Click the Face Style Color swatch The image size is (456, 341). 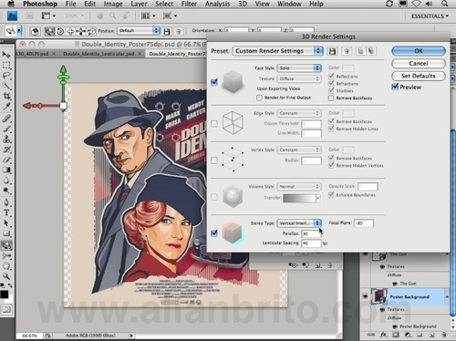point(348,68)
